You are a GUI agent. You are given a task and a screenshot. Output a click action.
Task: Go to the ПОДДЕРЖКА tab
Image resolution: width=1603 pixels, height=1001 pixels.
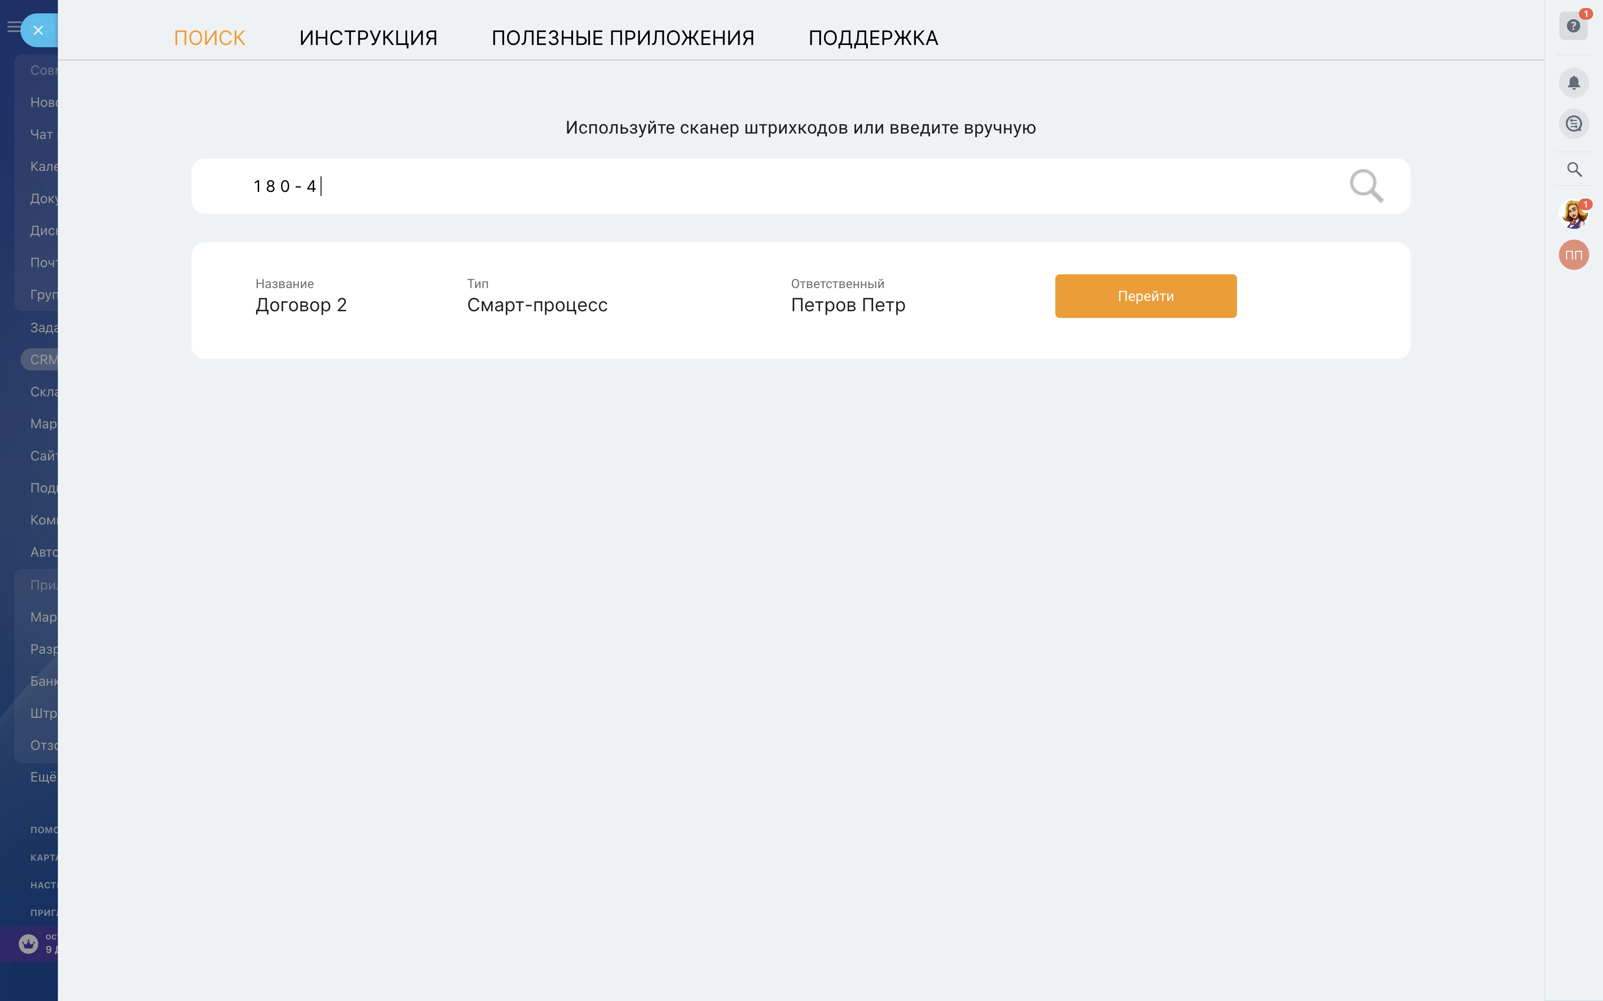tap(873, 38)
